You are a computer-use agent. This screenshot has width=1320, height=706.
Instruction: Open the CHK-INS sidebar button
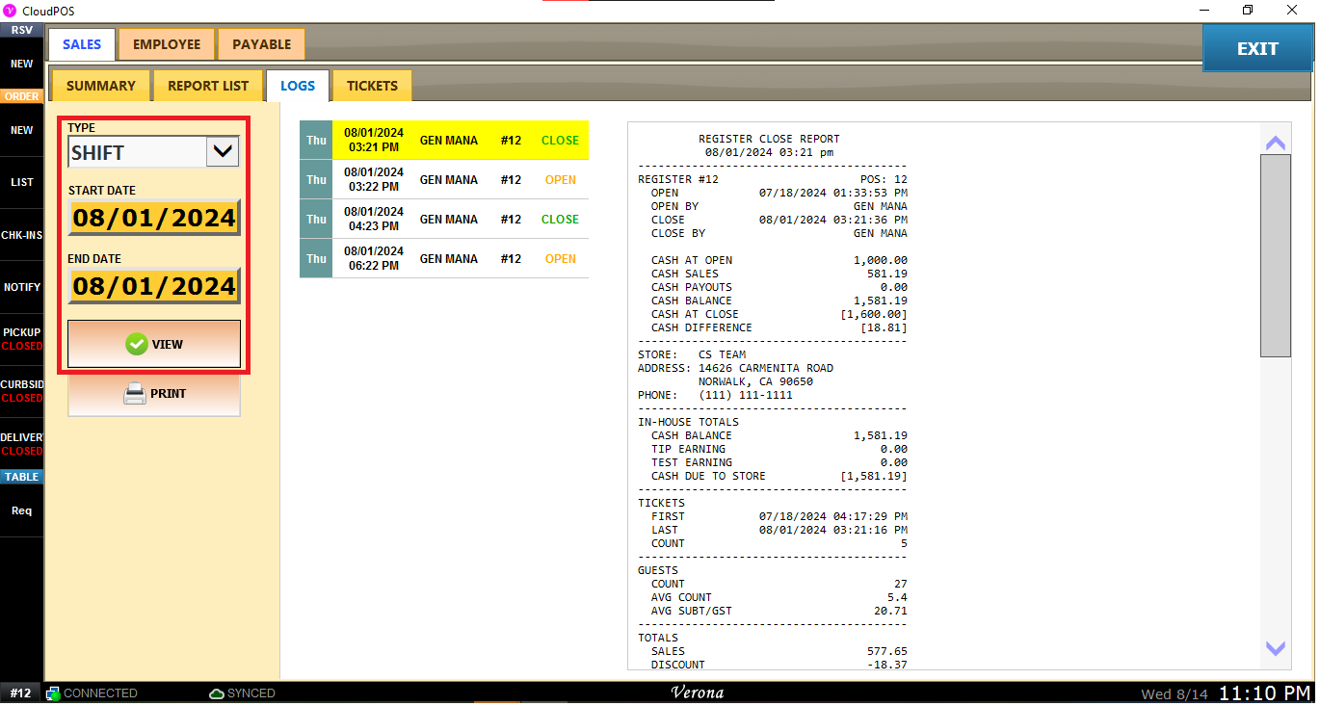tap(21, 235)
